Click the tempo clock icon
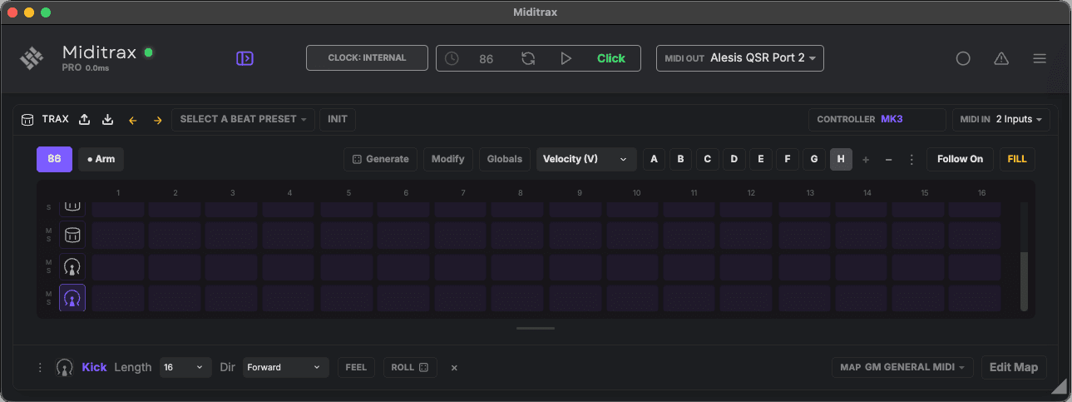 pos(452,58)
